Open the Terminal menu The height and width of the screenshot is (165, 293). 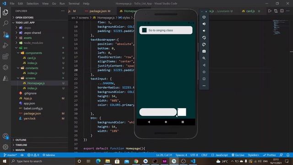[x=74, y=4]
